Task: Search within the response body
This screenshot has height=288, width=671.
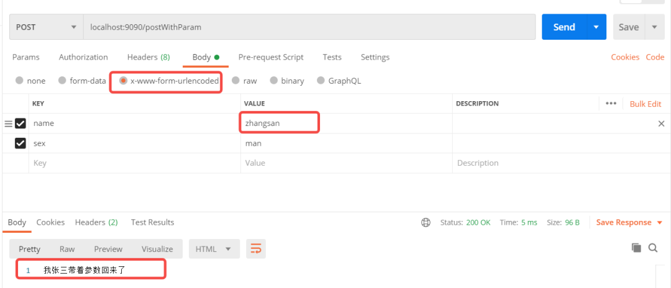Action: (x=653, y=248)
